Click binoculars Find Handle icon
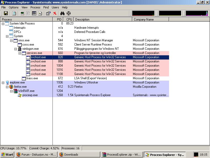The width and height of the screenshot is (210, 158). pyautogui.click(x=62, y=13)
